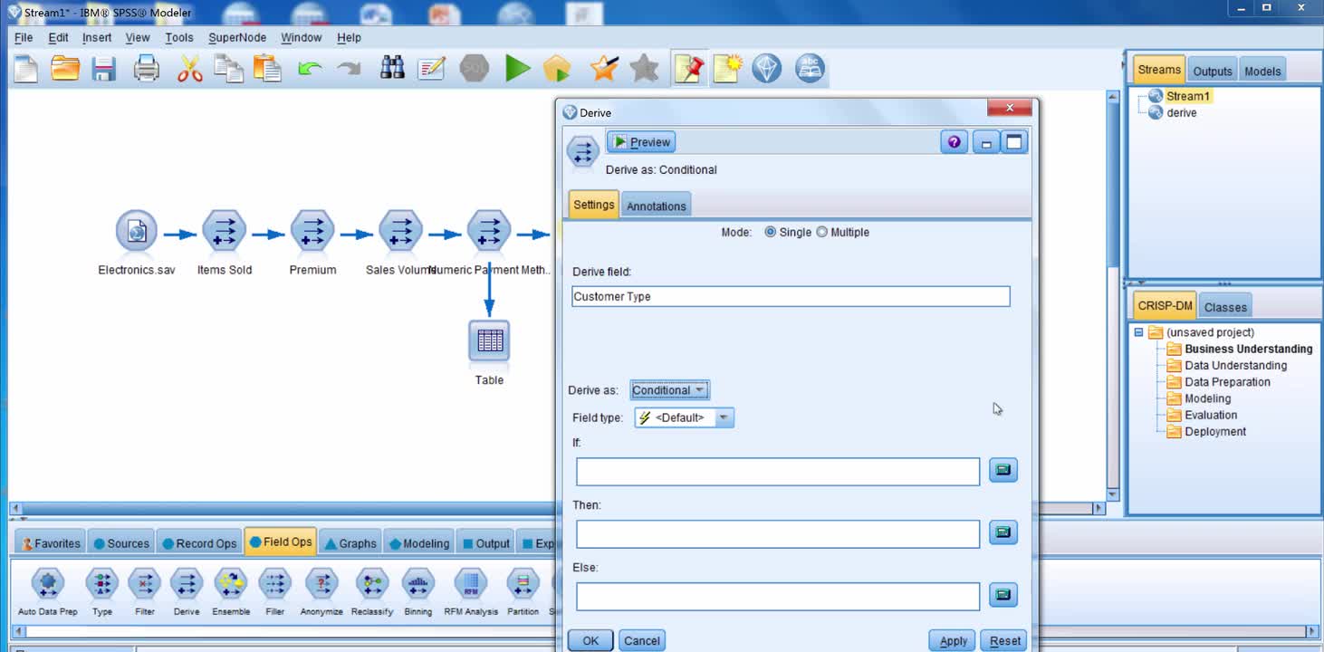
Task: Click the Save stream floppy disk icon
Action: click(x=104, y=69)
